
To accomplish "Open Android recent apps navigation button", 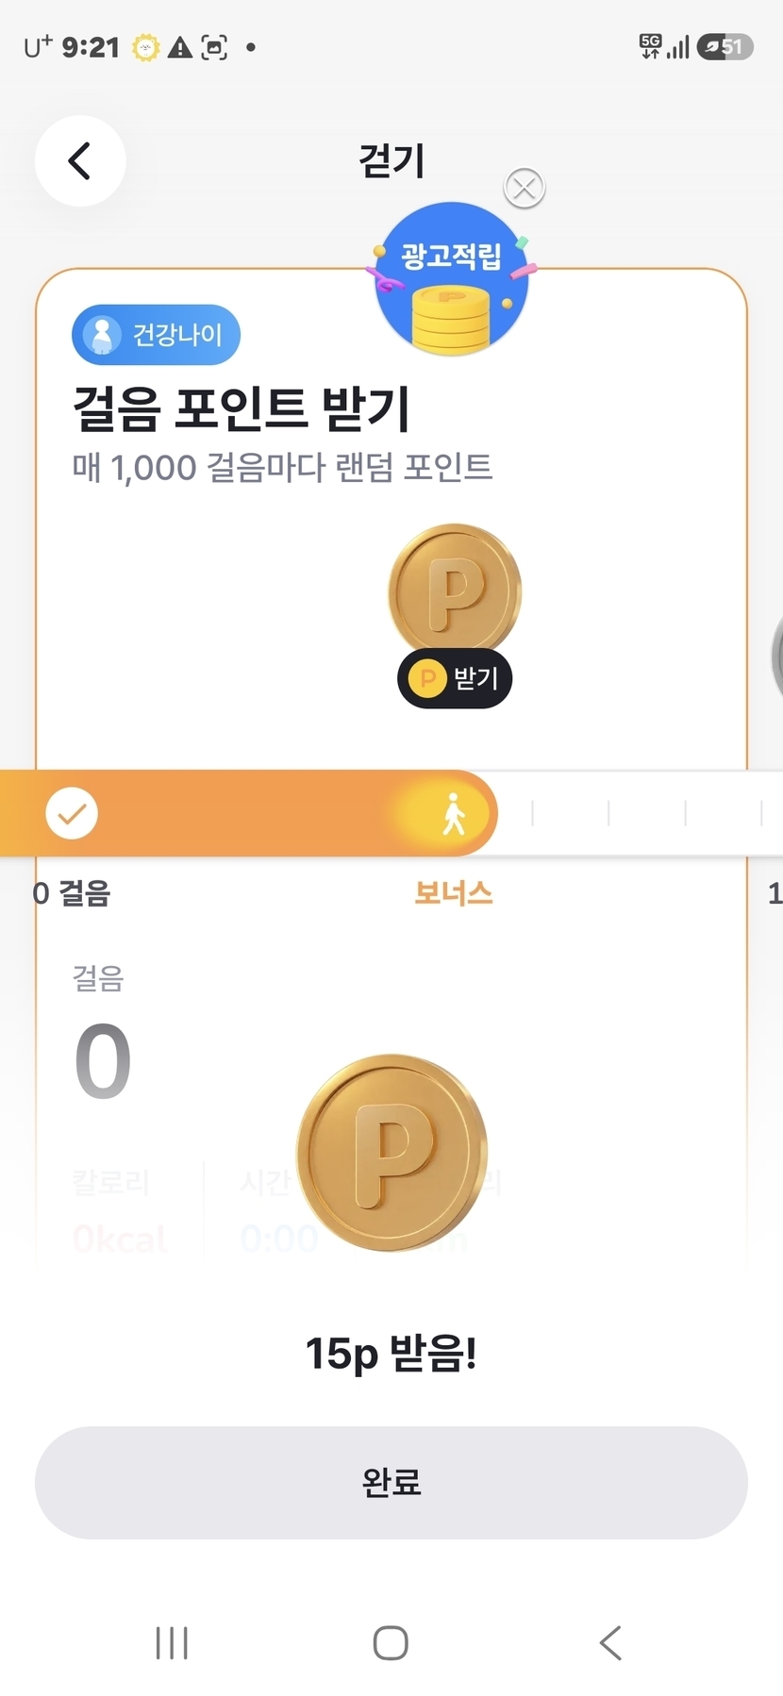I will [x=172, y=1642].
